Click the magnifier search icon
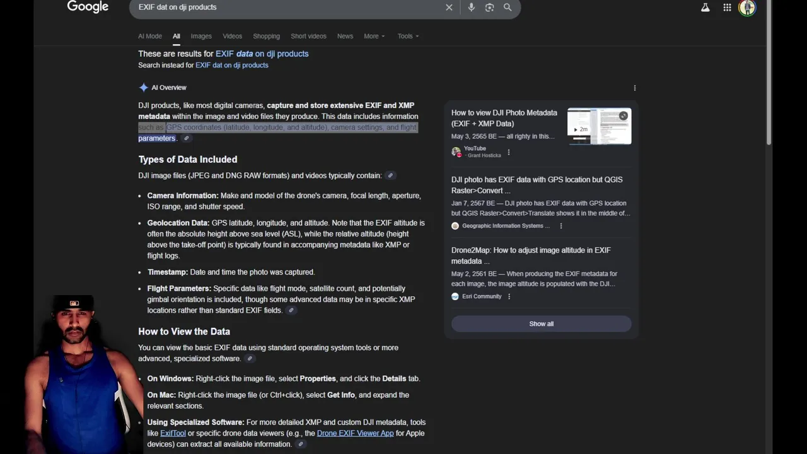807x454 pixels. coord(508,8)
